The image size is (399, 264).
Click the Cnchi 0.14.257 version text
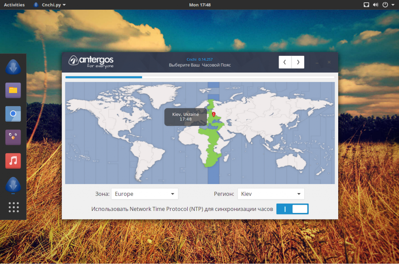200,59
